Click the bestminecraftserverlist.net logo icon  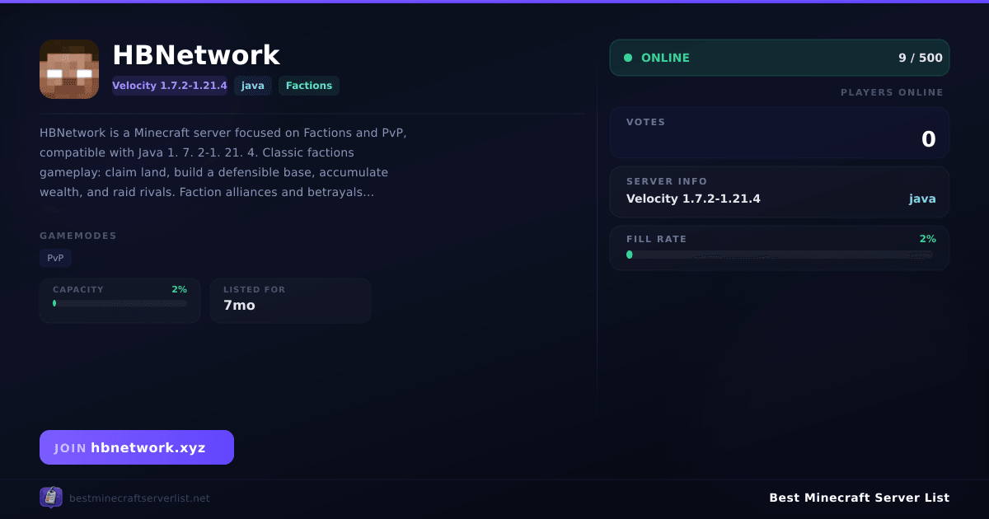tap(51, 498)
